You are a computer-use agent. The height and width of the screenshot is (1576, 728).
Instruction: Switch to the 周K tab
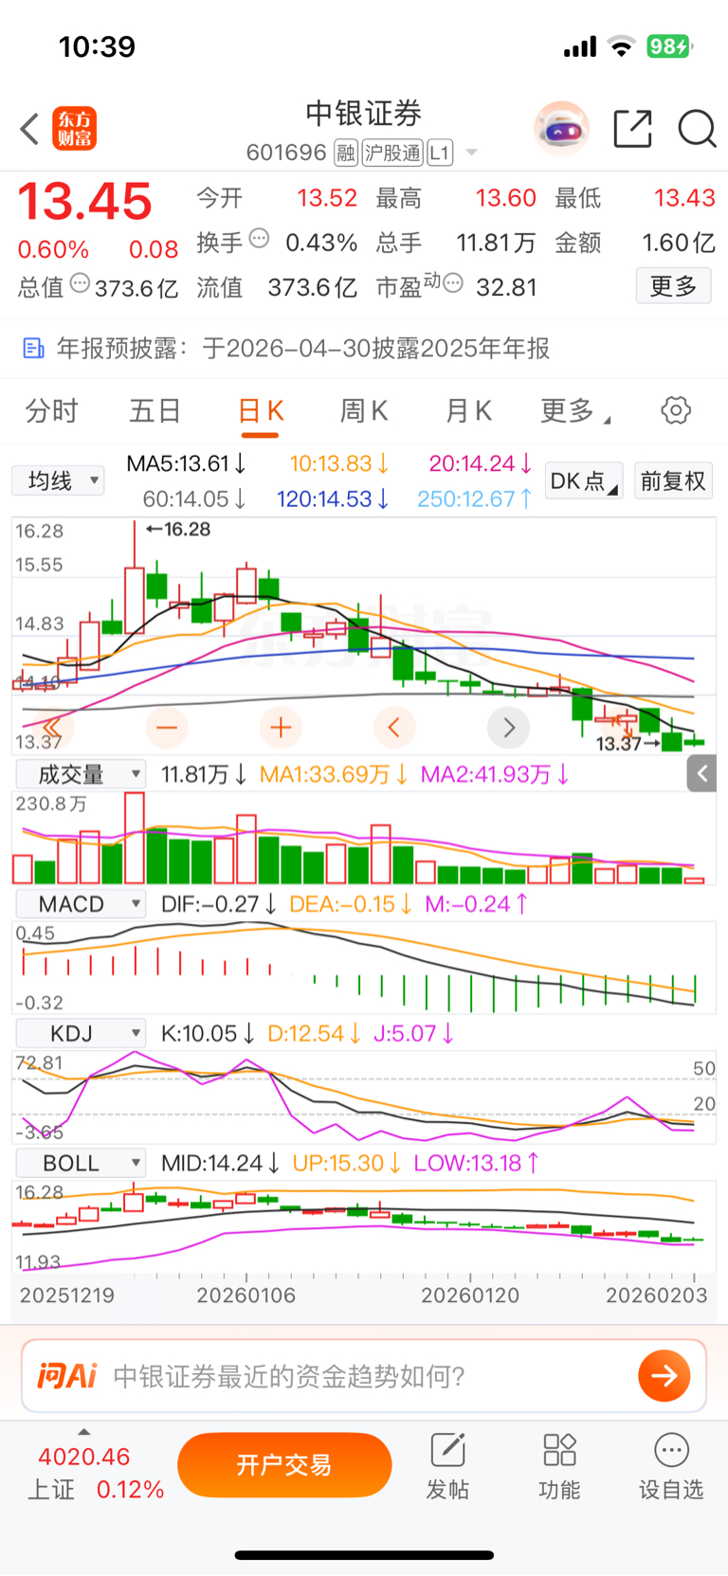tap(364, 411)
